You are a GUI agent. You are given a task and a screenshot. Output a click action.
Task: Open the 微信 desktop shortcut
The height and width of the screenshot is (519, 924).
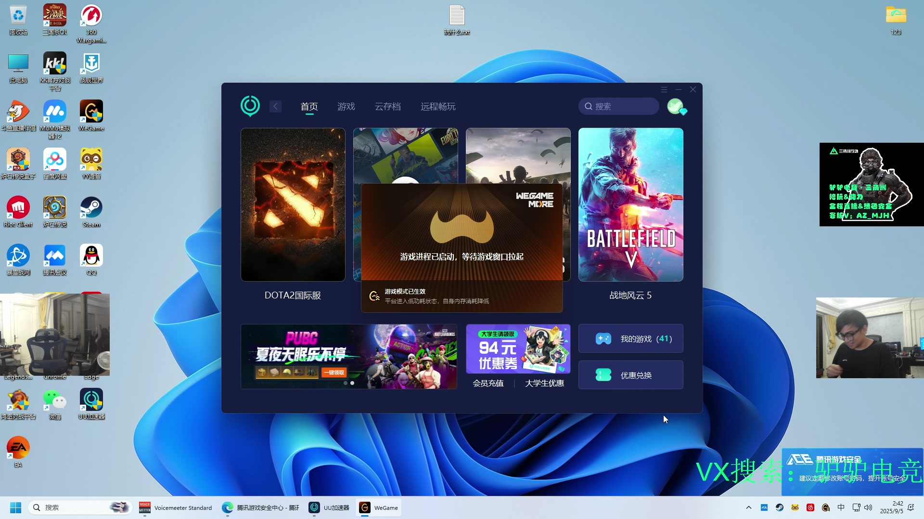click(x=55, y=404)
